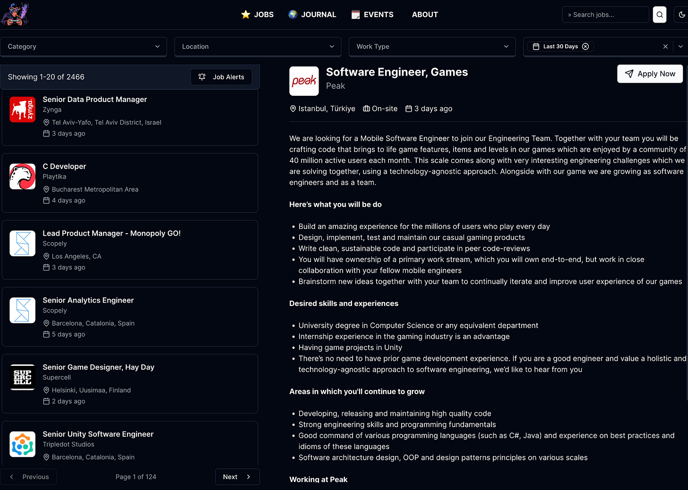The height and width of the screenshot is (490, 688).
Task: Click the calendar icon beside EVENTS
Action: [355, 15]
